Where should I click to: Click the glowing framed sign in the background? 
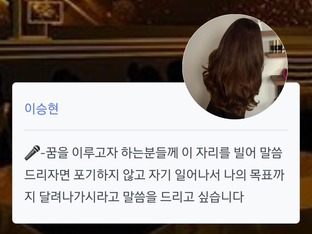[46, 12]
